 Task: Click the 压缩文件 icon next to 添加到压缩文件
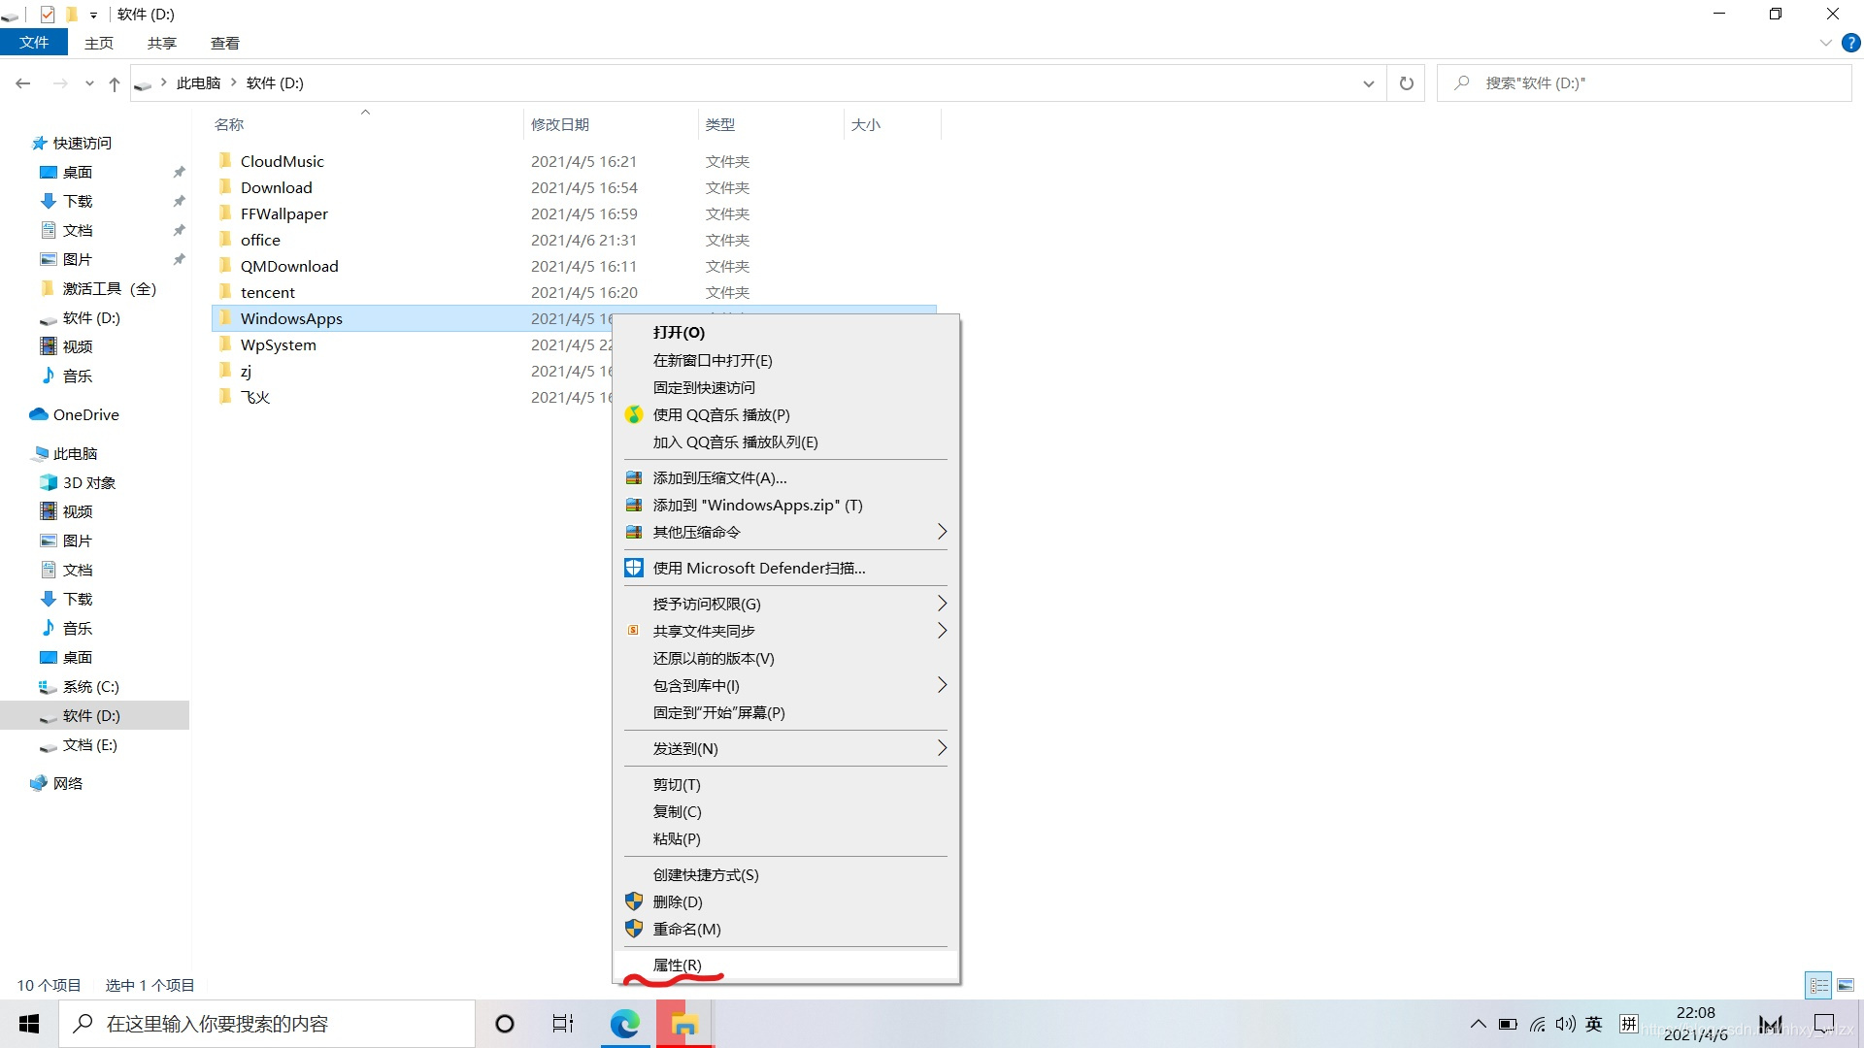coord(635,476)
